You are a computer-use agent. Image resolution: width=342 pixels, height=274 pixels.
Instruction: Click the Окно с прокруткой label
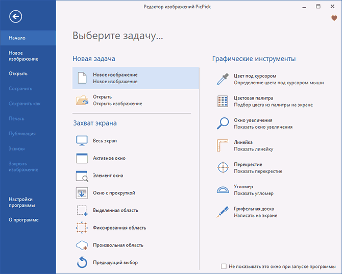(x=114, y=193)
